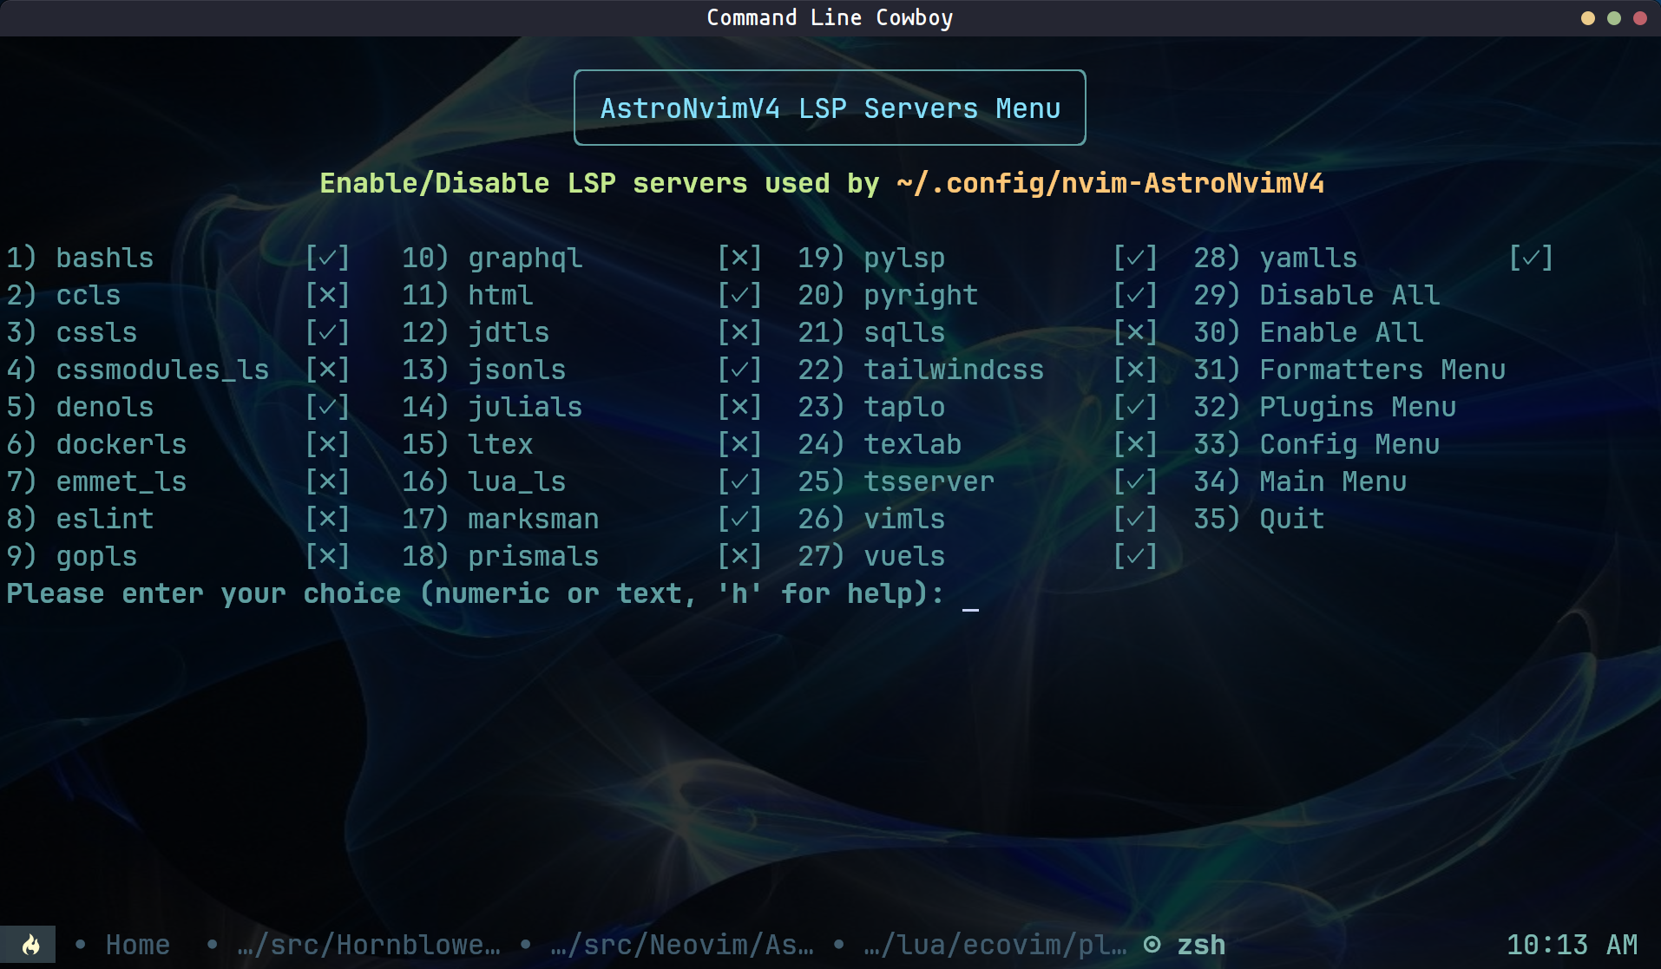Click the vimls server label
The width and height of the screenshot is (1661, 969).
click(904, 519)
